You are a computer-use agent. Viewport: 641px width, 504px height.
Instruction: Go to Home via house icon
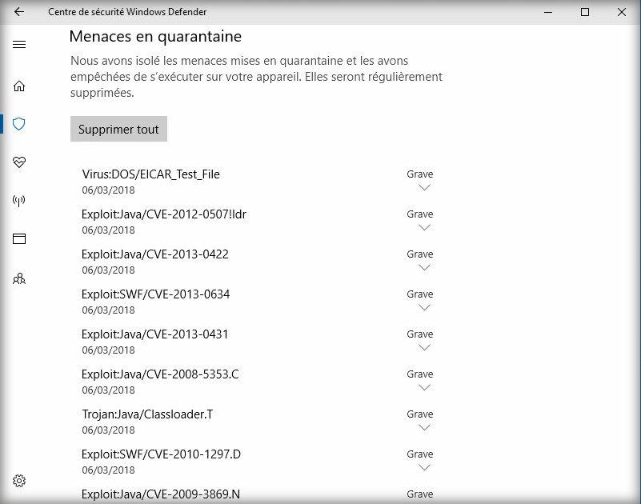pyautogui.click(x=19, y=86)
